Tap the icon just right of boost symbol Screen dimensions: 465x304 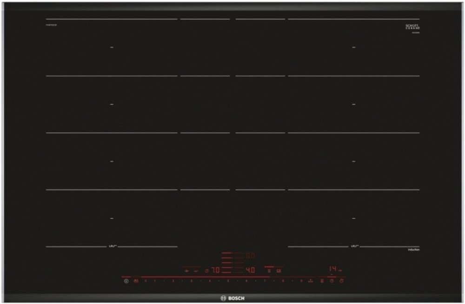tap(323, 281)
